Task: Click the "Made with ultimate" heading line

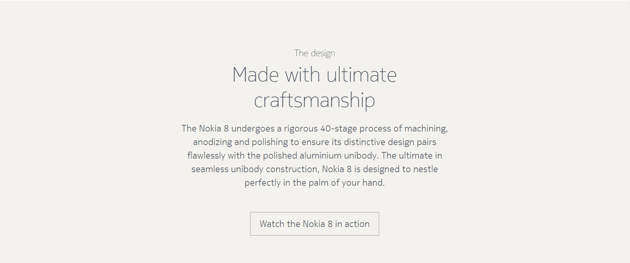Action: pyautogui.click(x=315, y=75)
